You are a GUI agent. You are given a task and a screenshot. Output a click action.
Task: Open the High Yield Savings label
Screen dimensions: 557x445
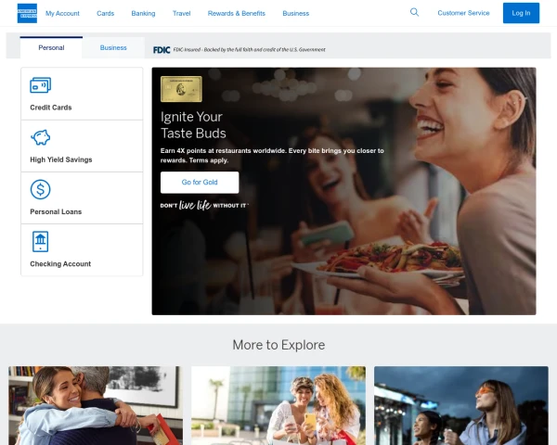click(61, 159)
